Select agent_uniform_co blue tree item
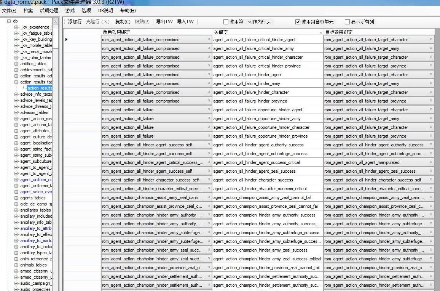This screenshot has height=292, width=440. 36,180
